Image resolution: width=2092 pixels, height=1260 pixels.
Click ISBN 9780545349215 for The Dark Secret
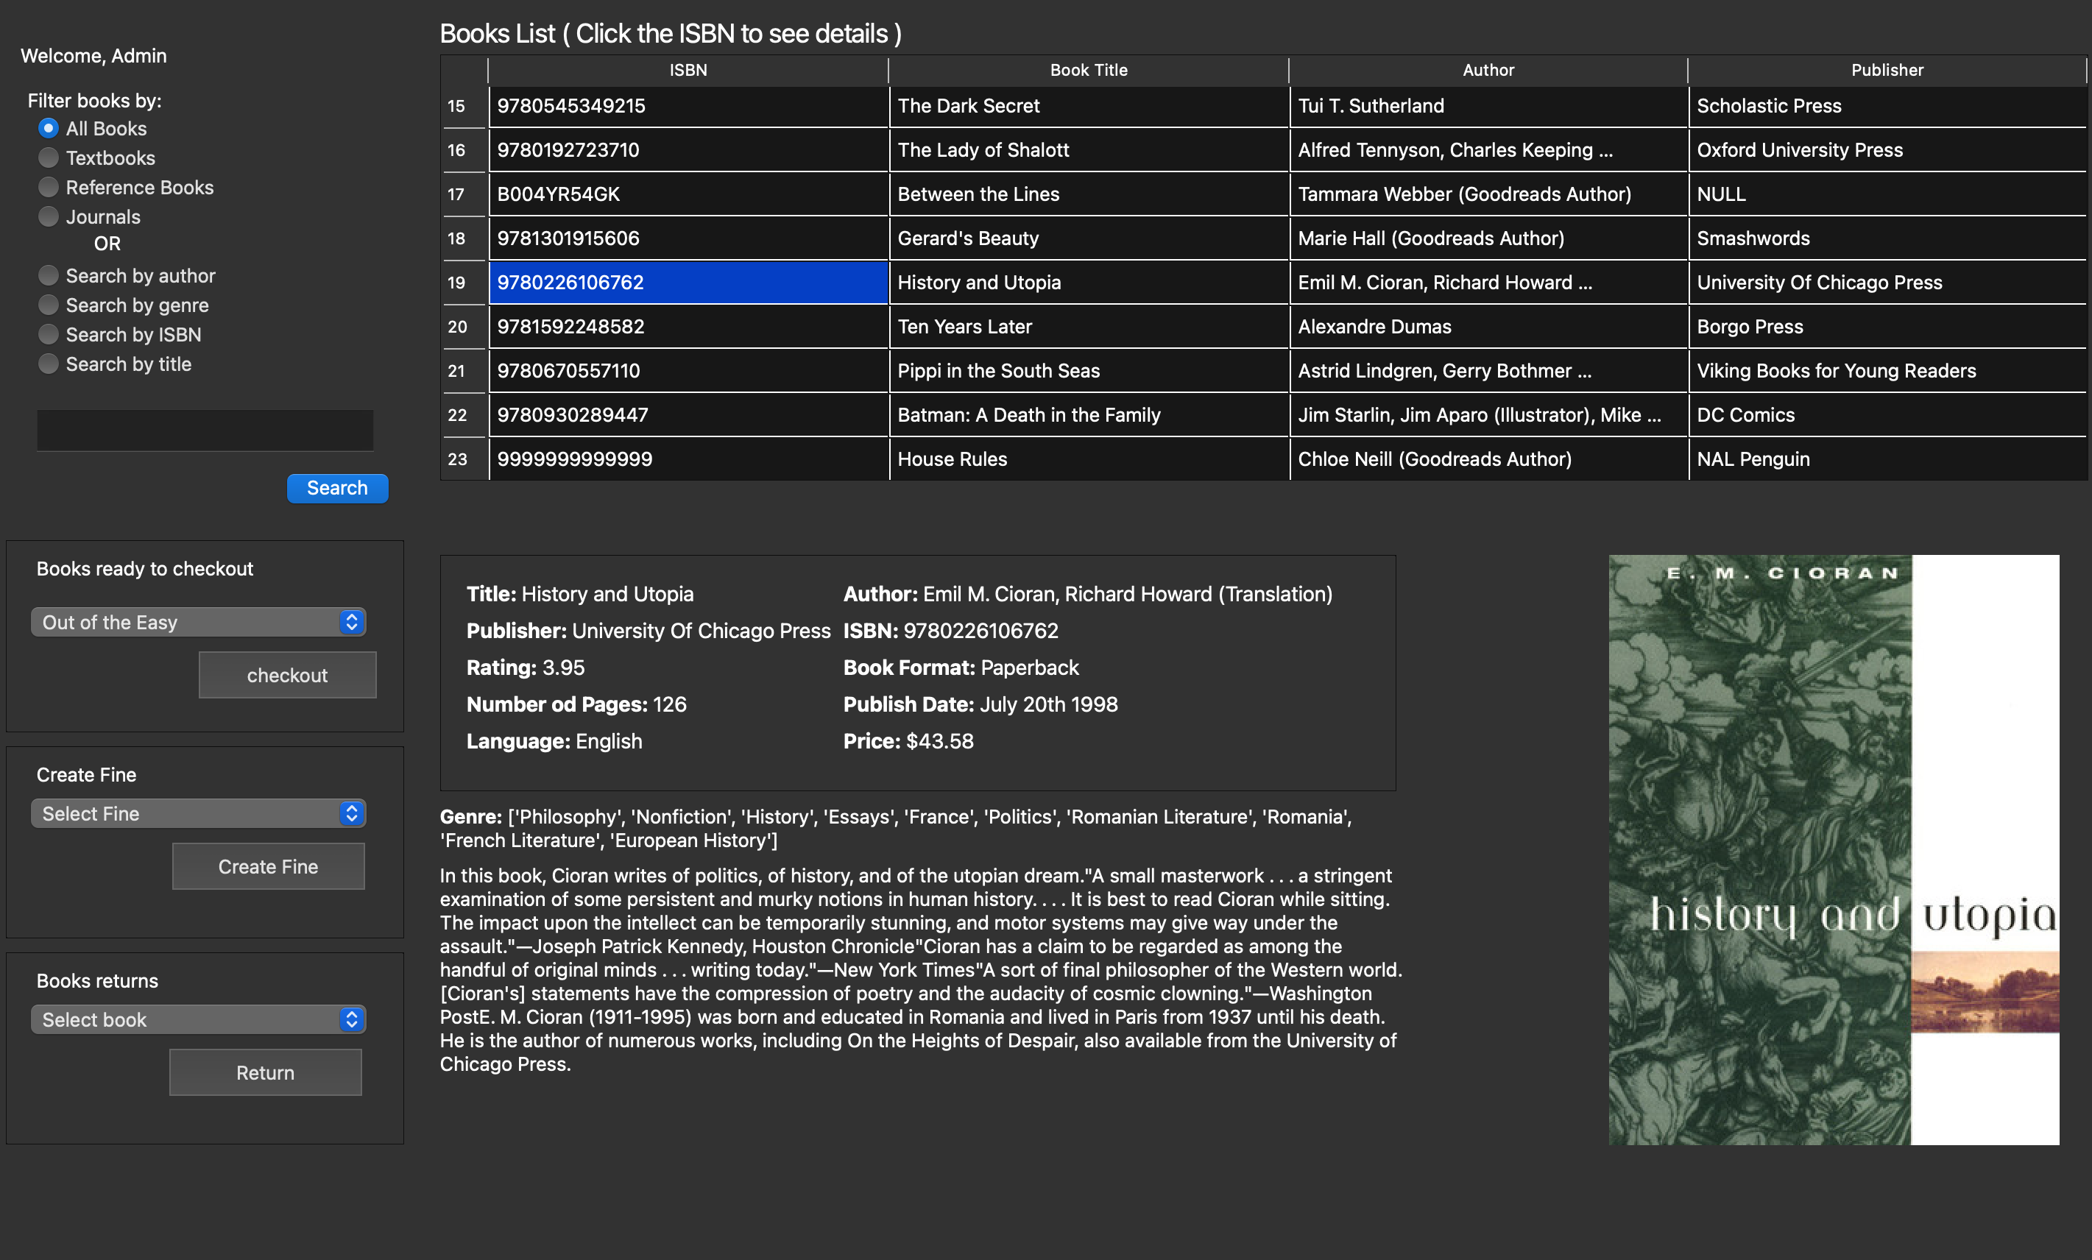[x=570, y=106]
